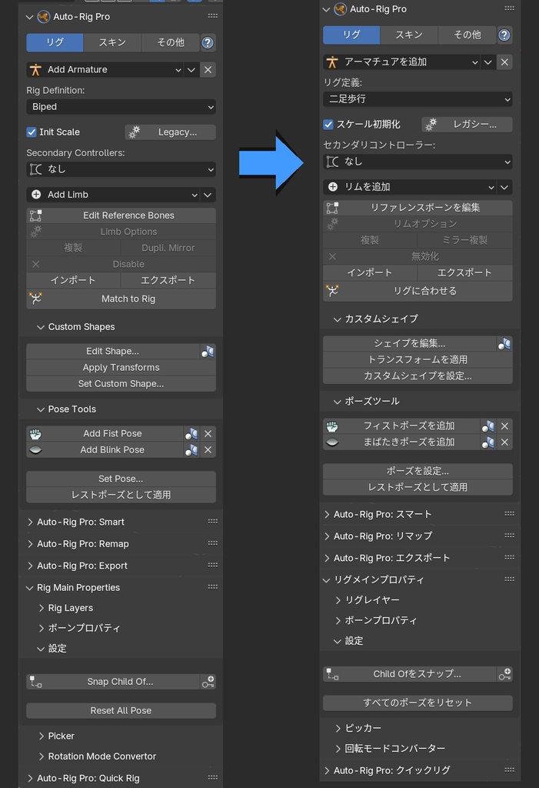
Task: Expand the Auto-Rig Pro: Smart panel
Action: click(31, 523)
